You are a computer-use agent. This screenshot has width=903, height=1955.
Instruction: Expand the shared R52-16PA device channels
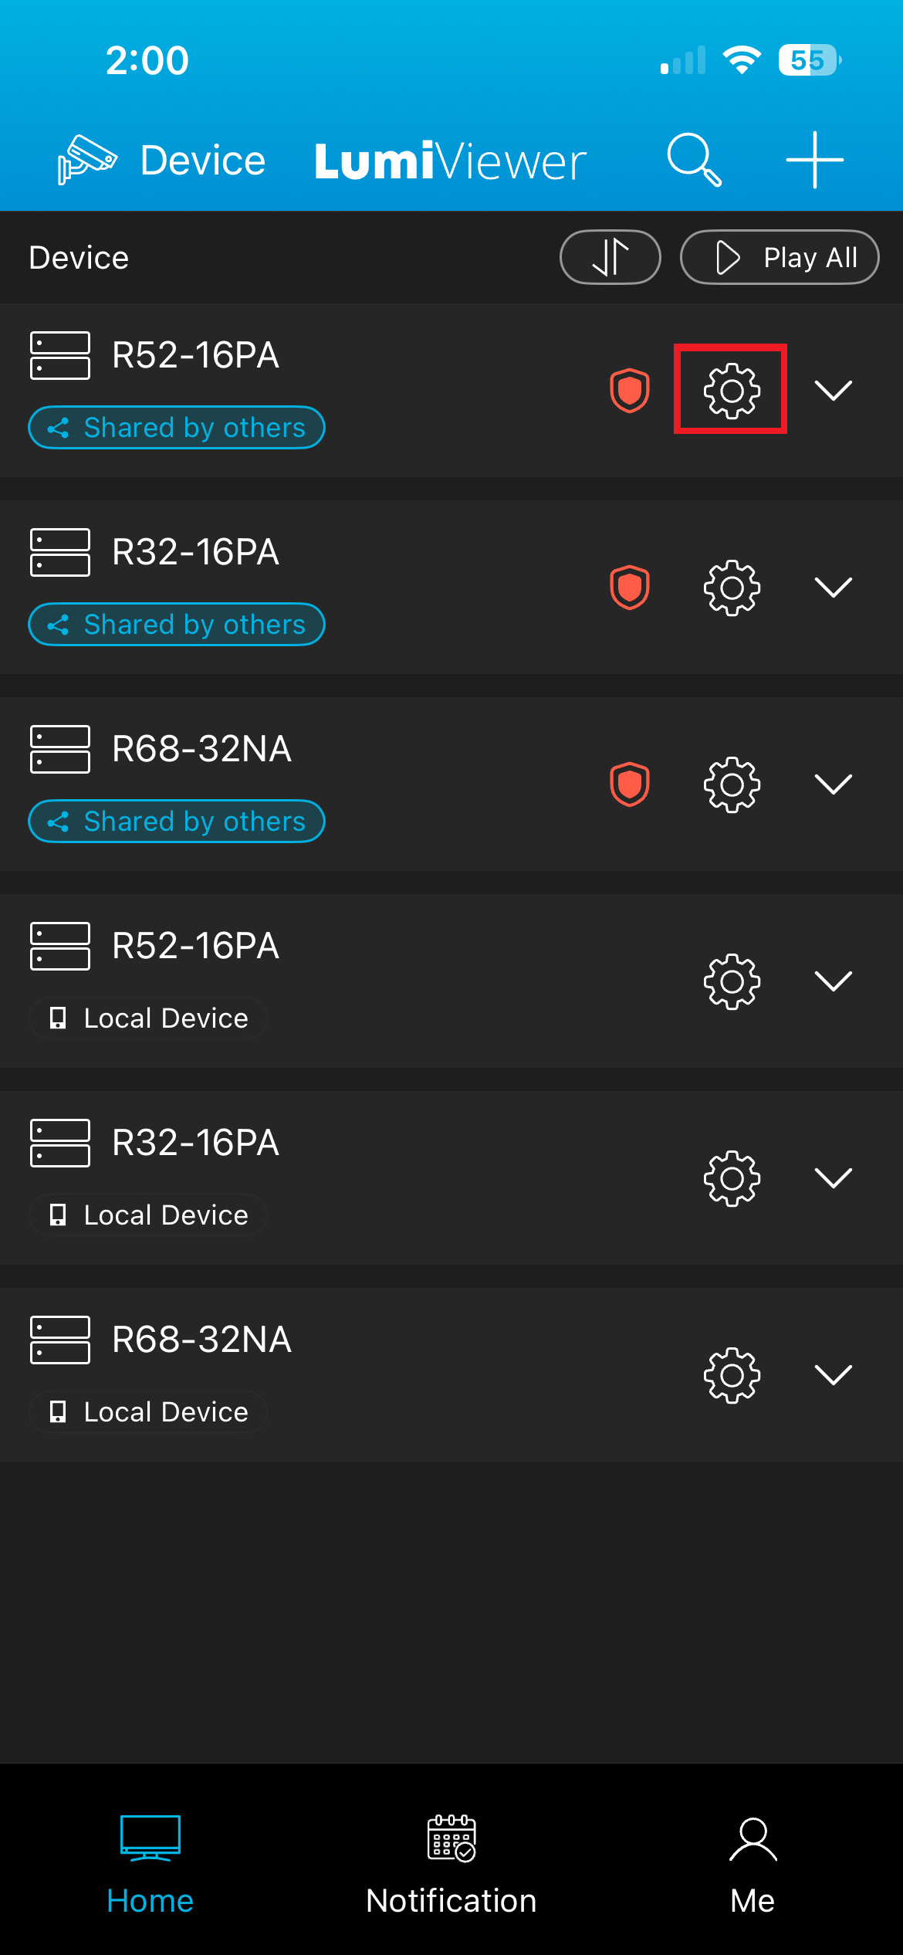834,391
